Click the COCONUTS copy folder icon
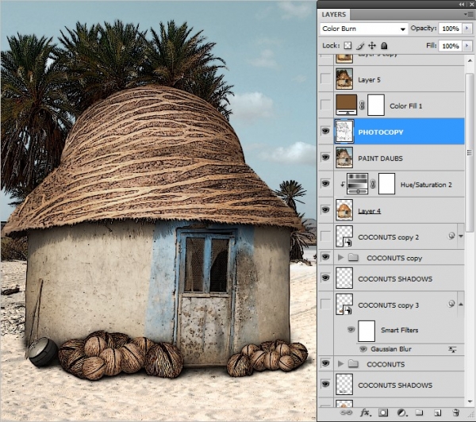Image resolution: width=476 pixels, height=422 pixels. (x=353, y=258)
